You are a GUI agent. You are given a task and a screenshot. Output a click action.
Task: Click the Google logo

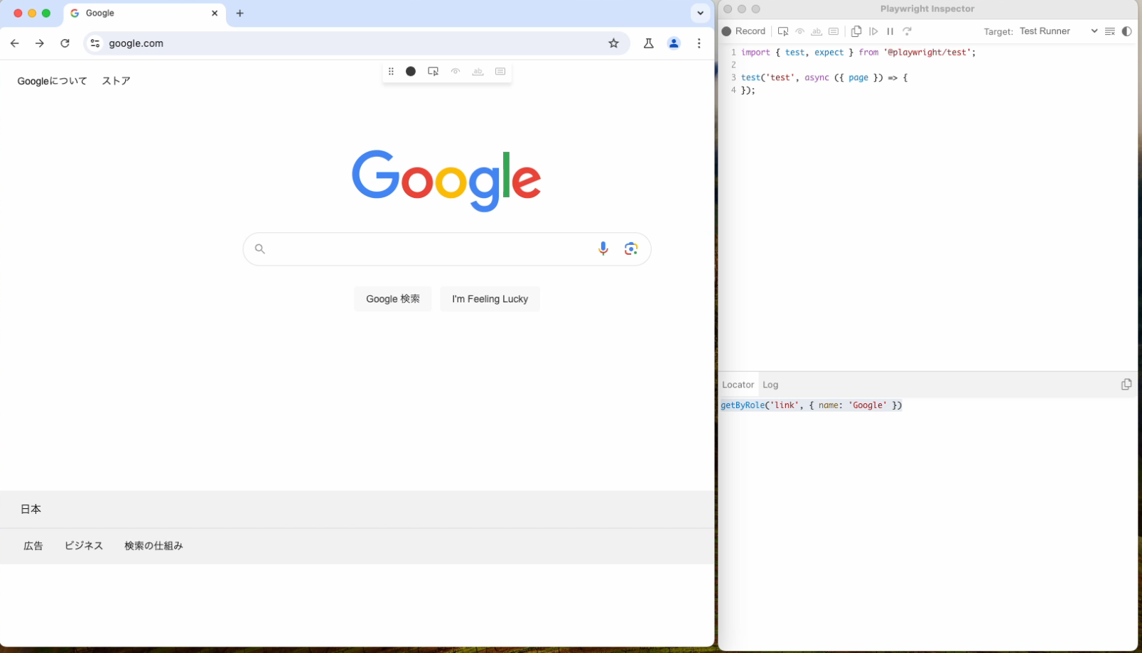(446, 180)
